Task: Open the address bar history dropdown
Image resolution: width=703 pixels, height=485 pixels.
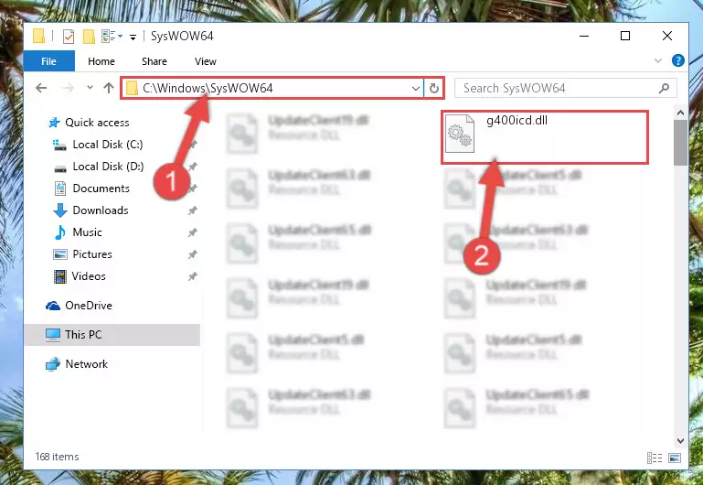Action: coord(416,89)
